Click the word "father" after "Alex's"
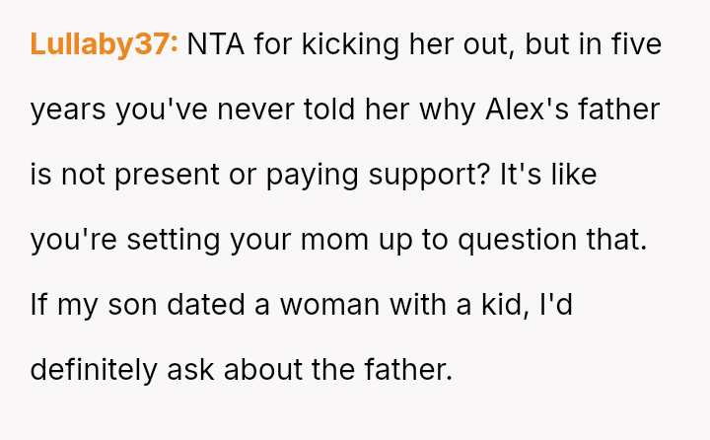 [x=619, y=110]
